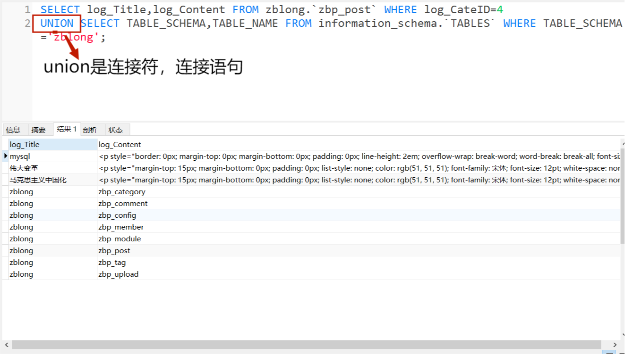This screenshot has height=354, width=625.
Task: Click line number 1 in the editor gutter
Action: 27,9
